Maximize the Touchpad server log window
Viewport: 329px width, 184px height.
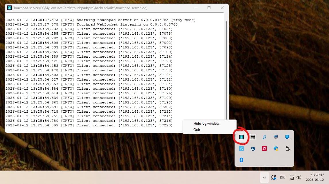(x=209, y=8)
